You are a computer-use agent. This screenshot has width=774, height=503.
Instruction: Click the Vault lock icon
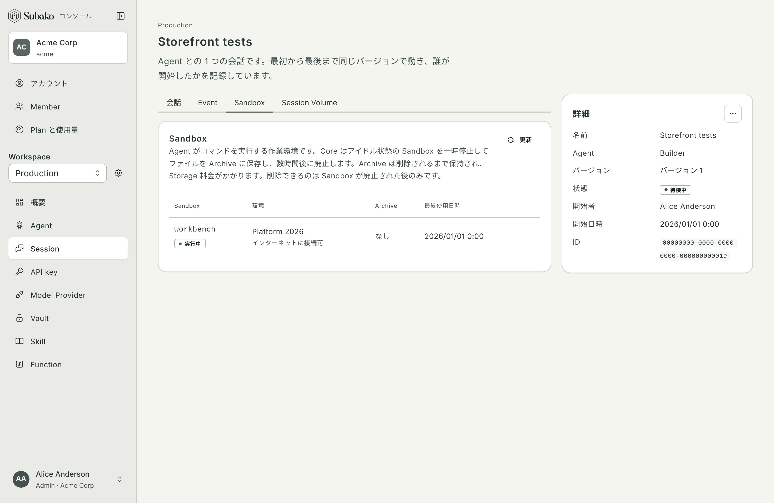19,318
